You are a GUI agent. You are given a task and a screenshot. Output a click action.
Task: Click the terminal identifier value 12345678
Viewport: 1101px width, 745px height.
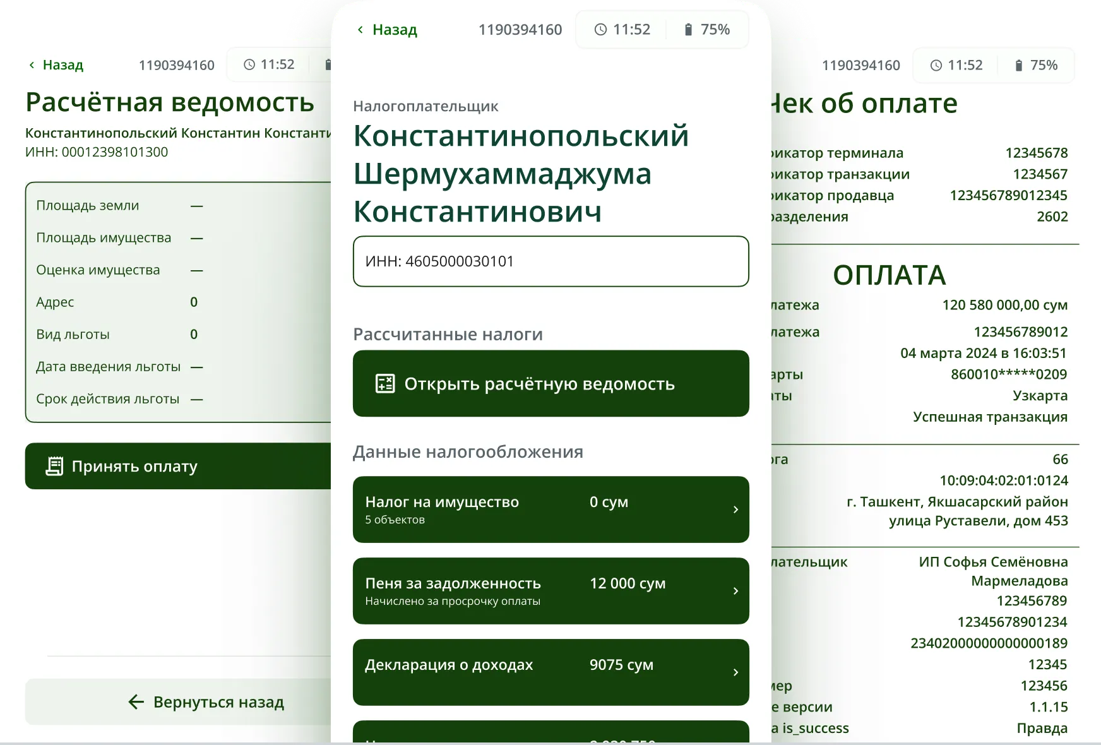coord(1037,153)
